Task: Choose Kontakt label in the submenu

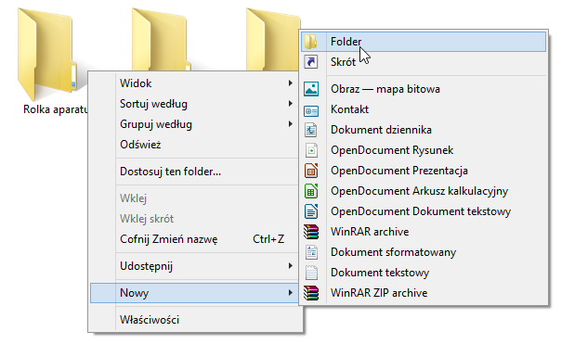Action: click(349, 109)
